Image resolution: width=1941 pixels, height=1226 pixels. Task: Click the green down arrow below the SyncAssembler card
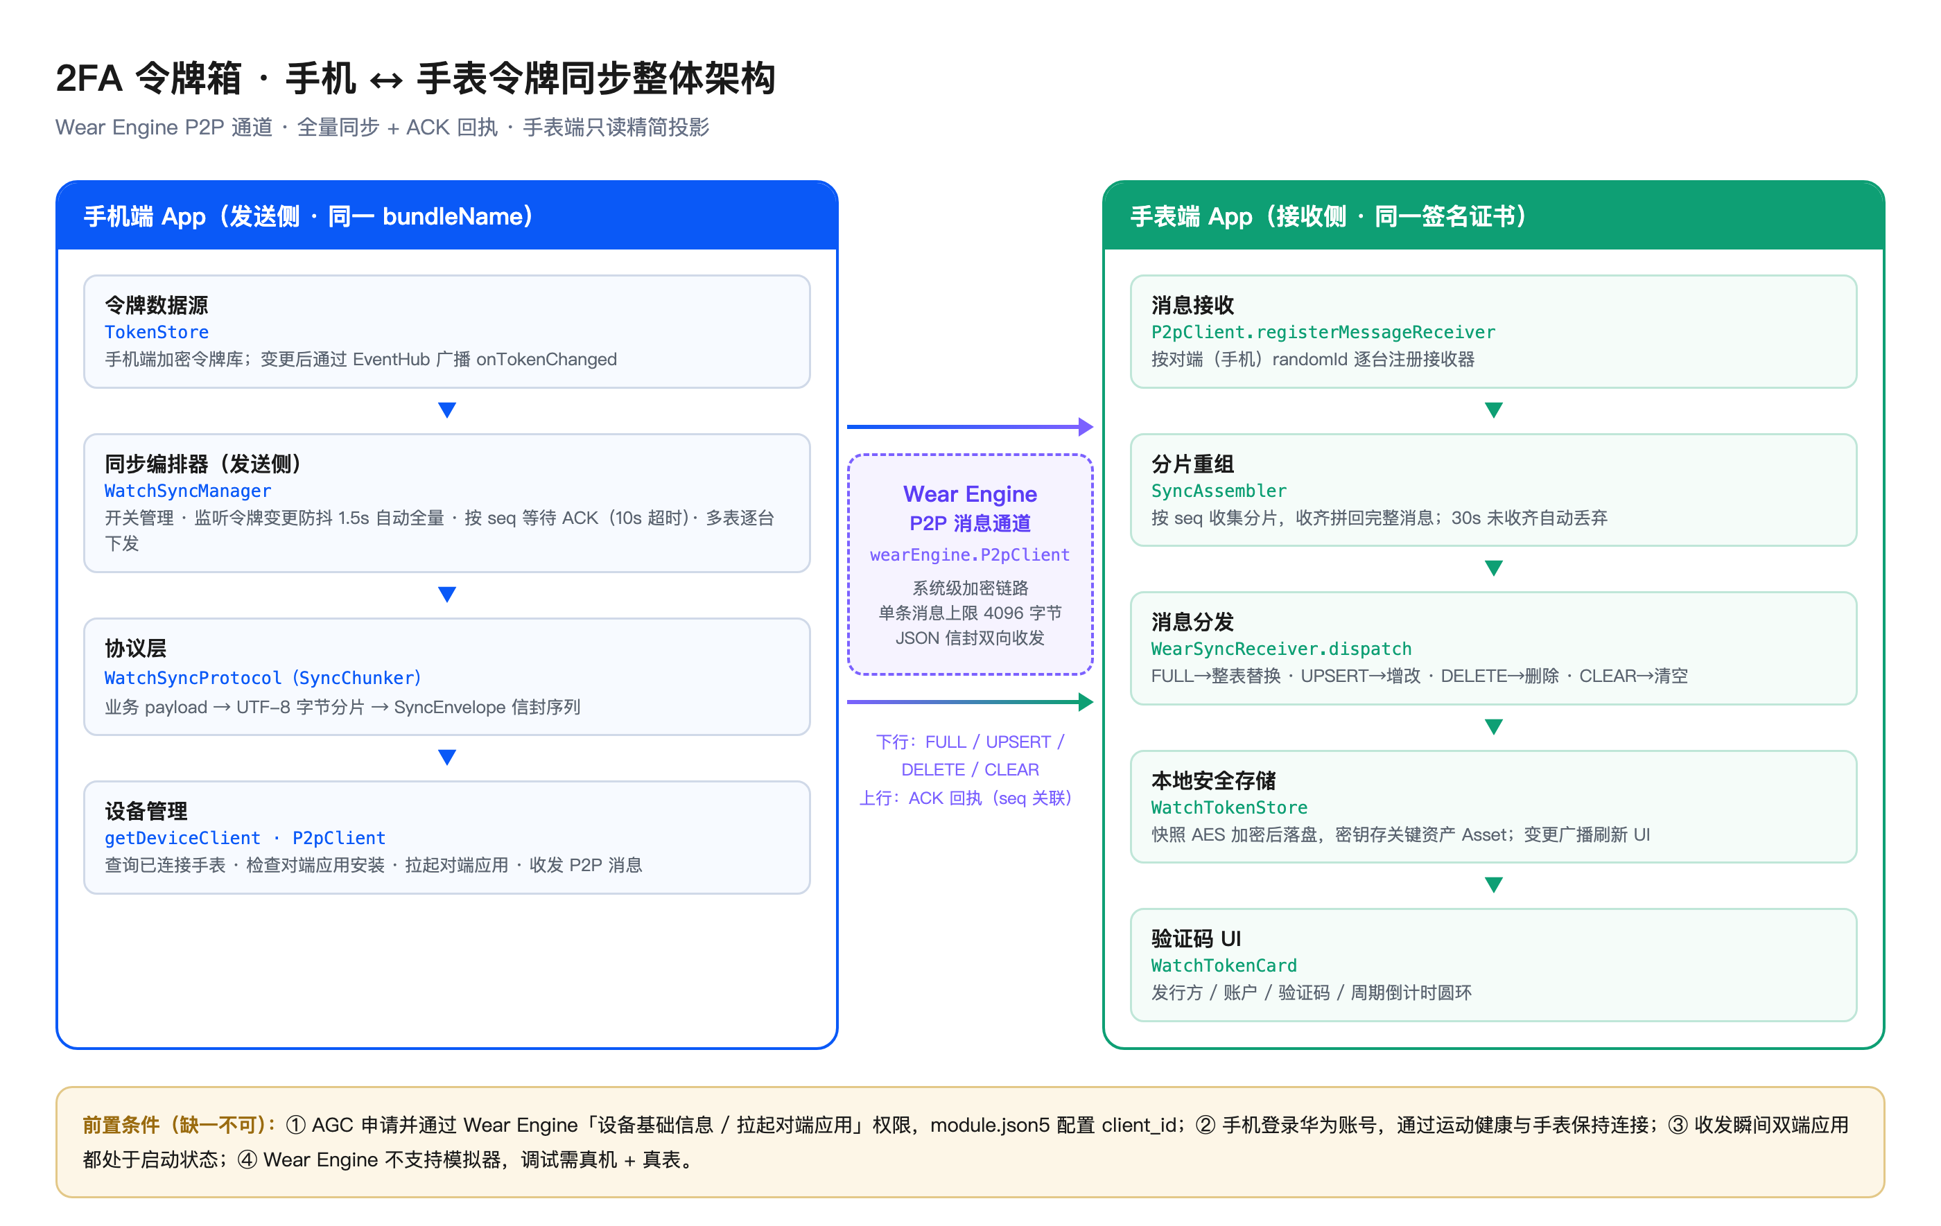1492,568
